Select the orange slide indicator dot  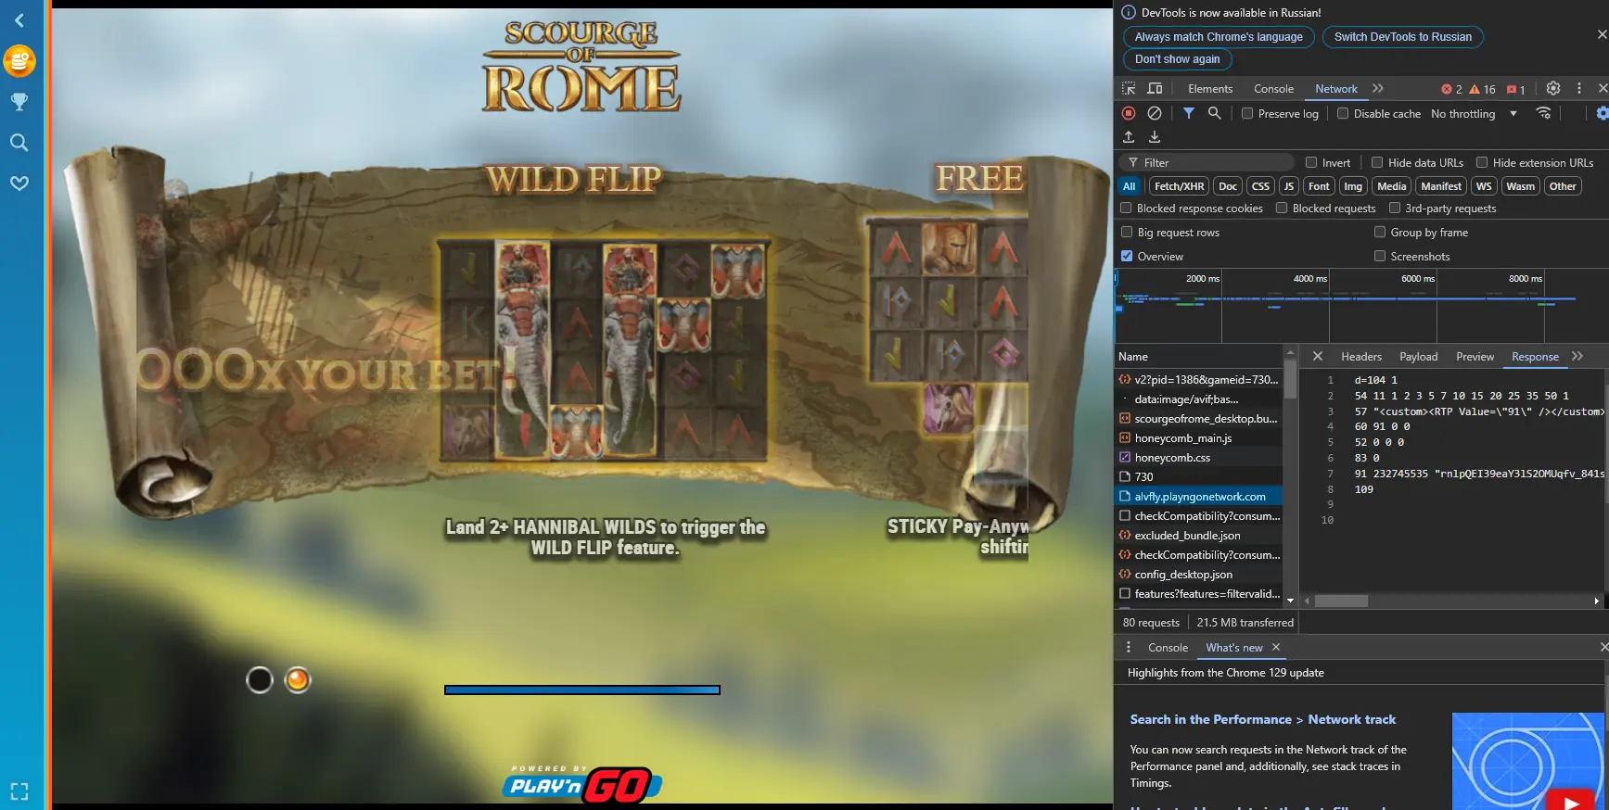(x=298, y=680)
